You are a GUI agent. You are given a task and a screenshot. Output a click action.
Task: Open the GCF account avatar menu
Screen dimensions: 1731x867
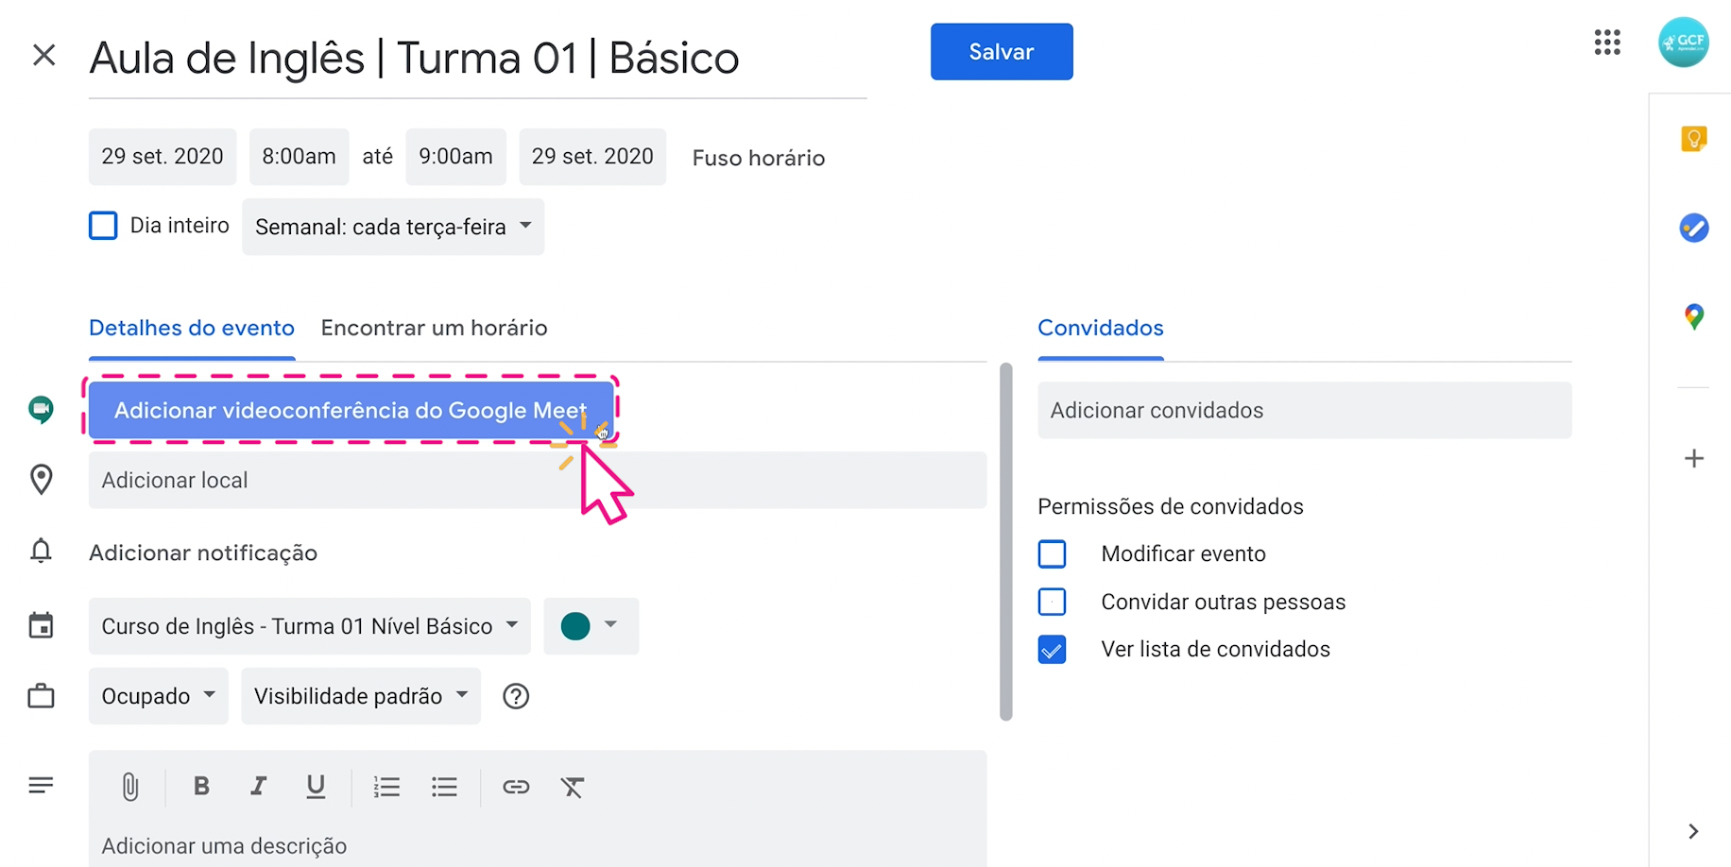(x=1683, y=42)
